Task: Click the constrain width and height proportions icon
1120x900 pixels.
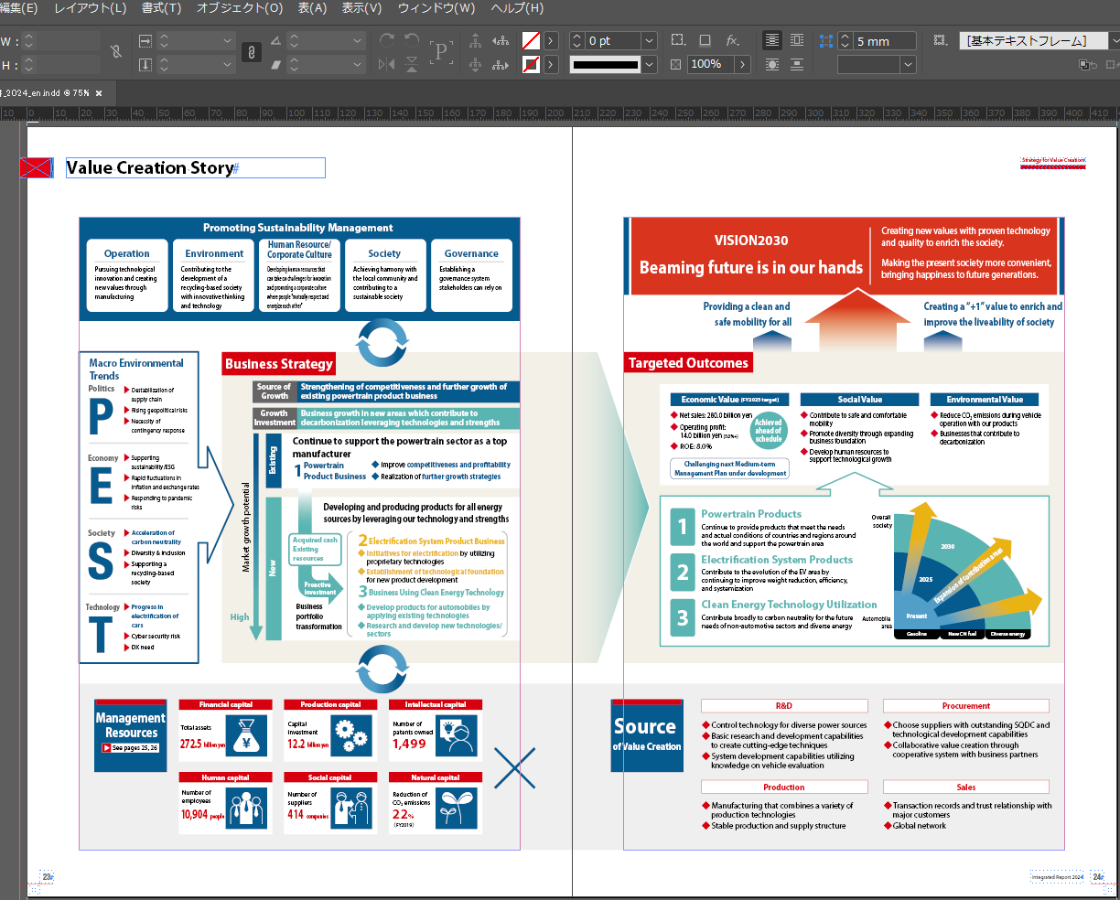Action: [x=116, y=52]
